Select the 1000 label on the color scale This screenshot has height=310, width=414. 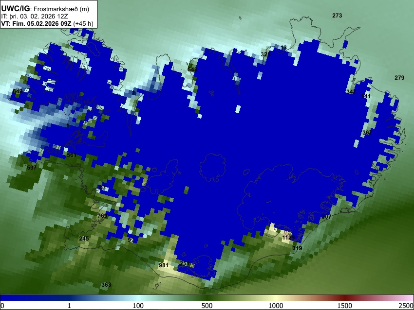coord(276,306)
